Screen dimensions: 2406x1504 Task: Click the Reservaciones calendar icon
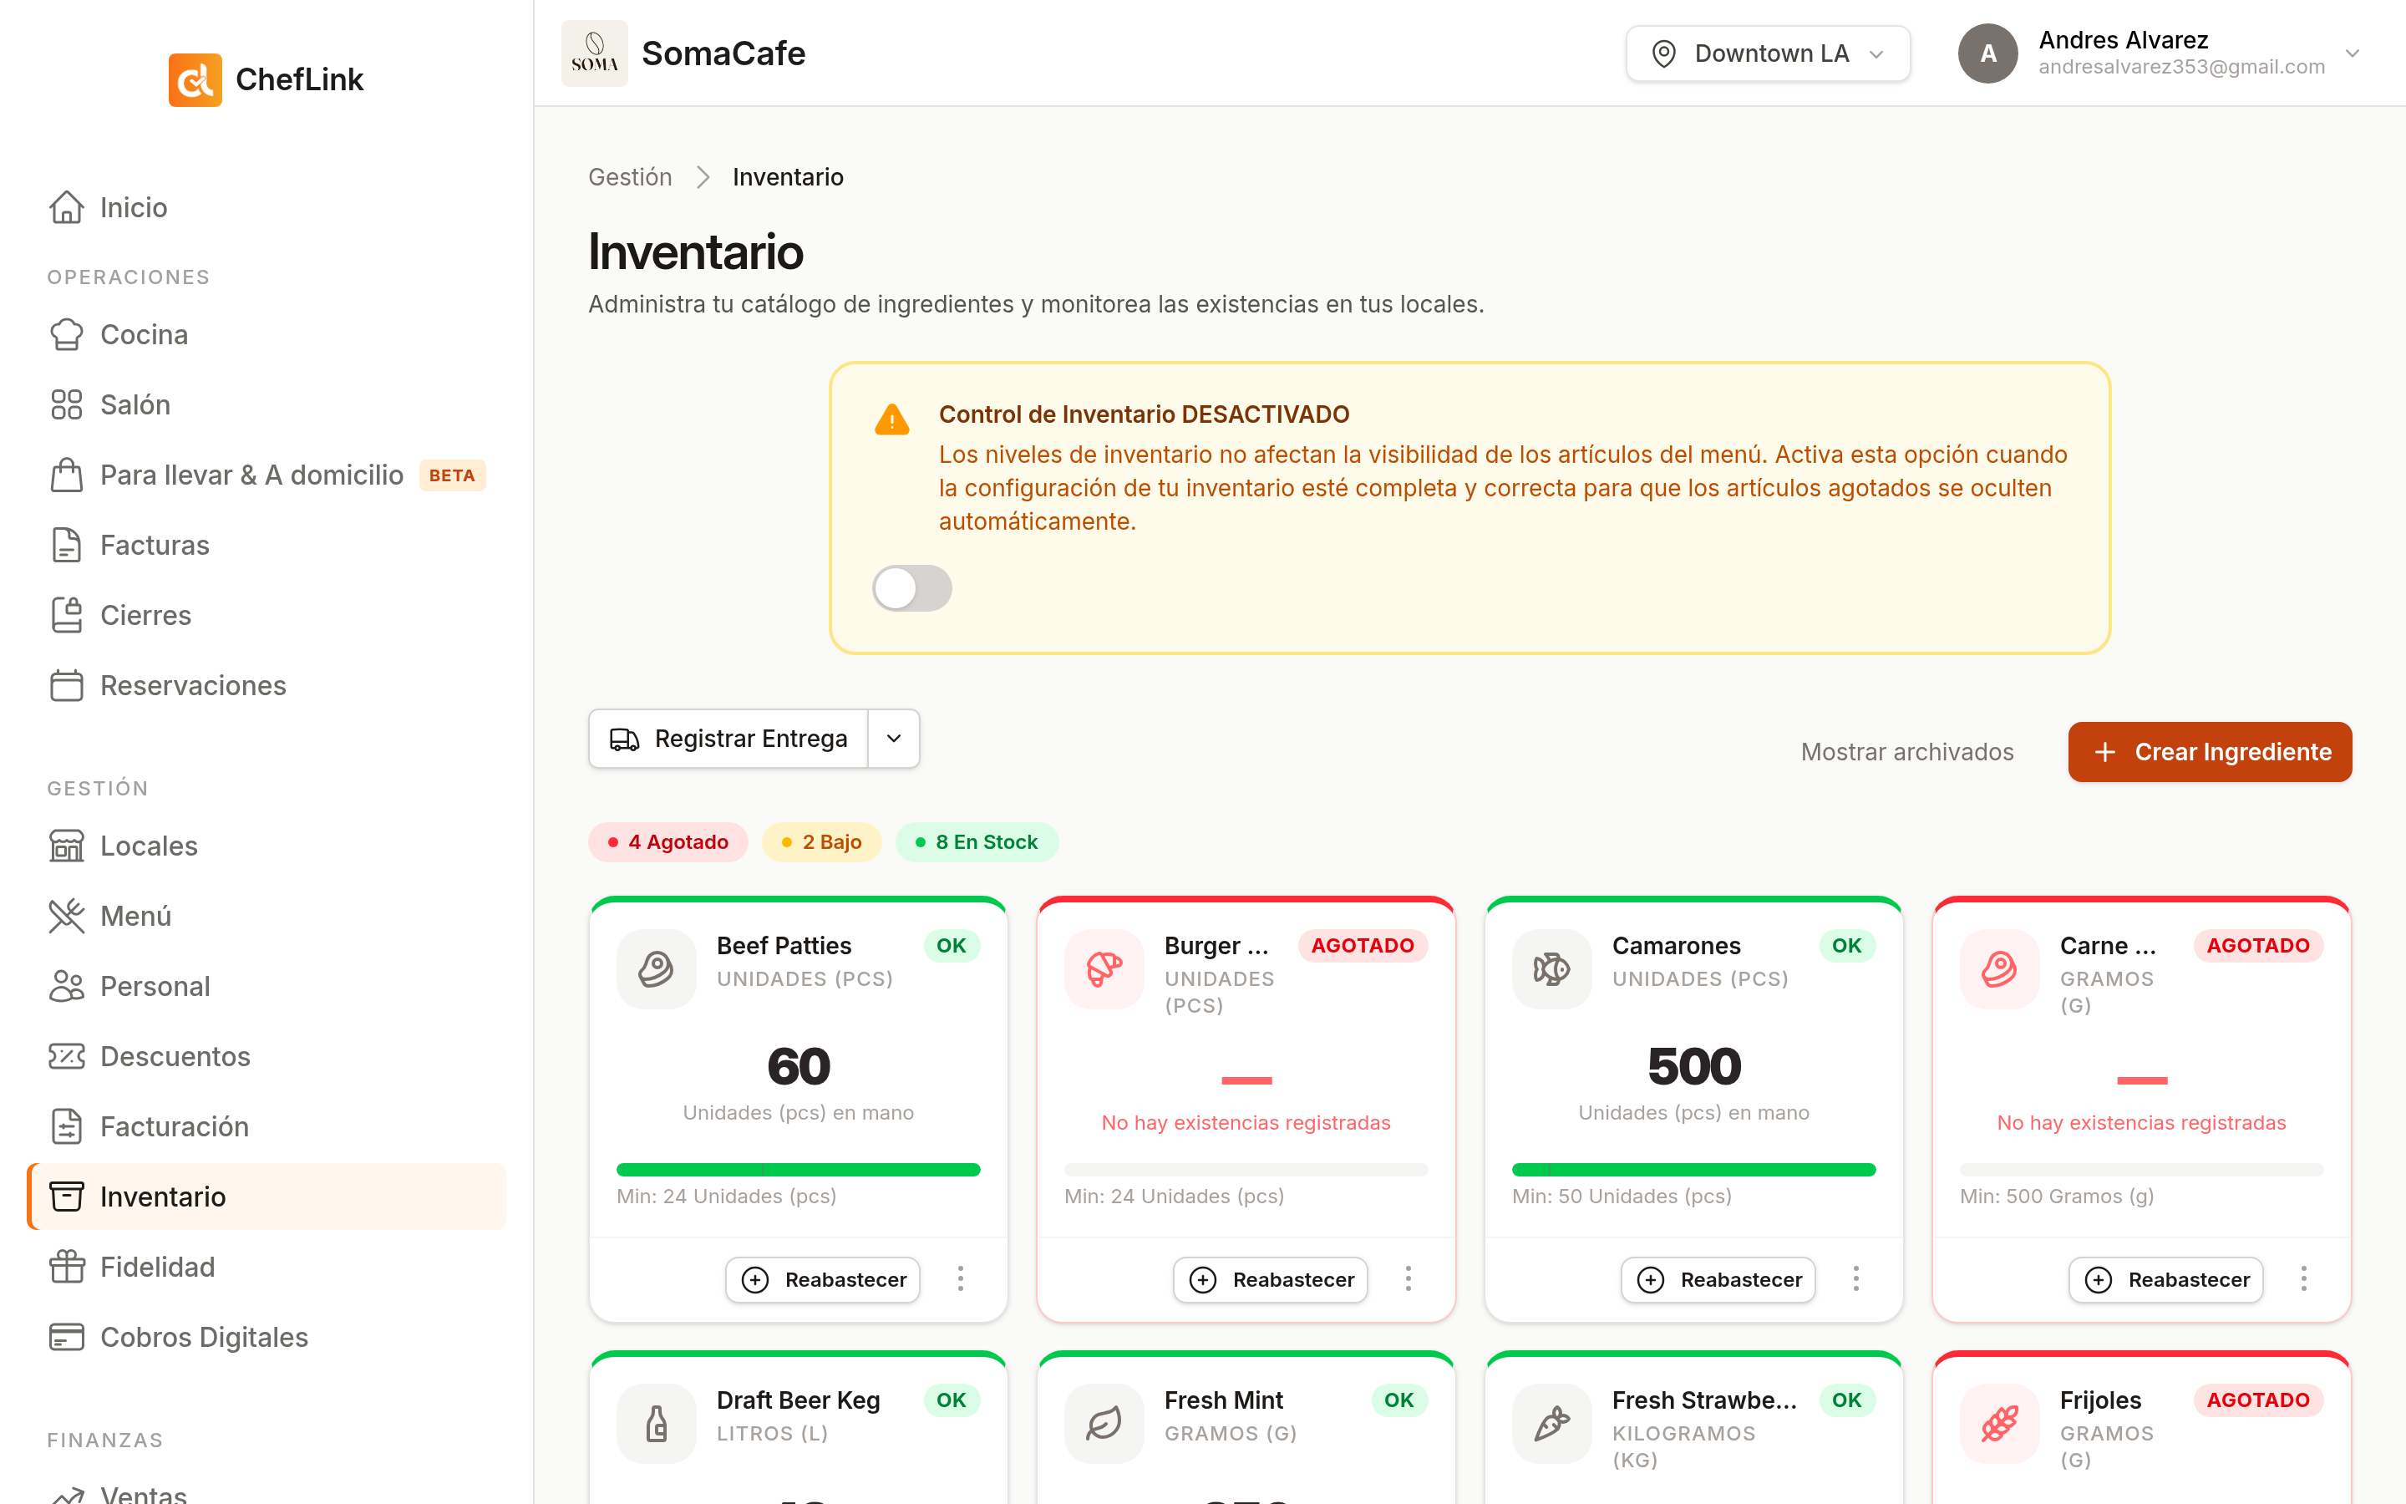pos(67,685)
